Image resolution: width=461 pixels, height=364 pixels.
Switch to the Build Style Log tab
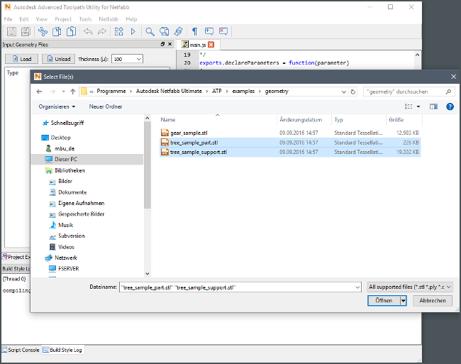click(62, 350)
